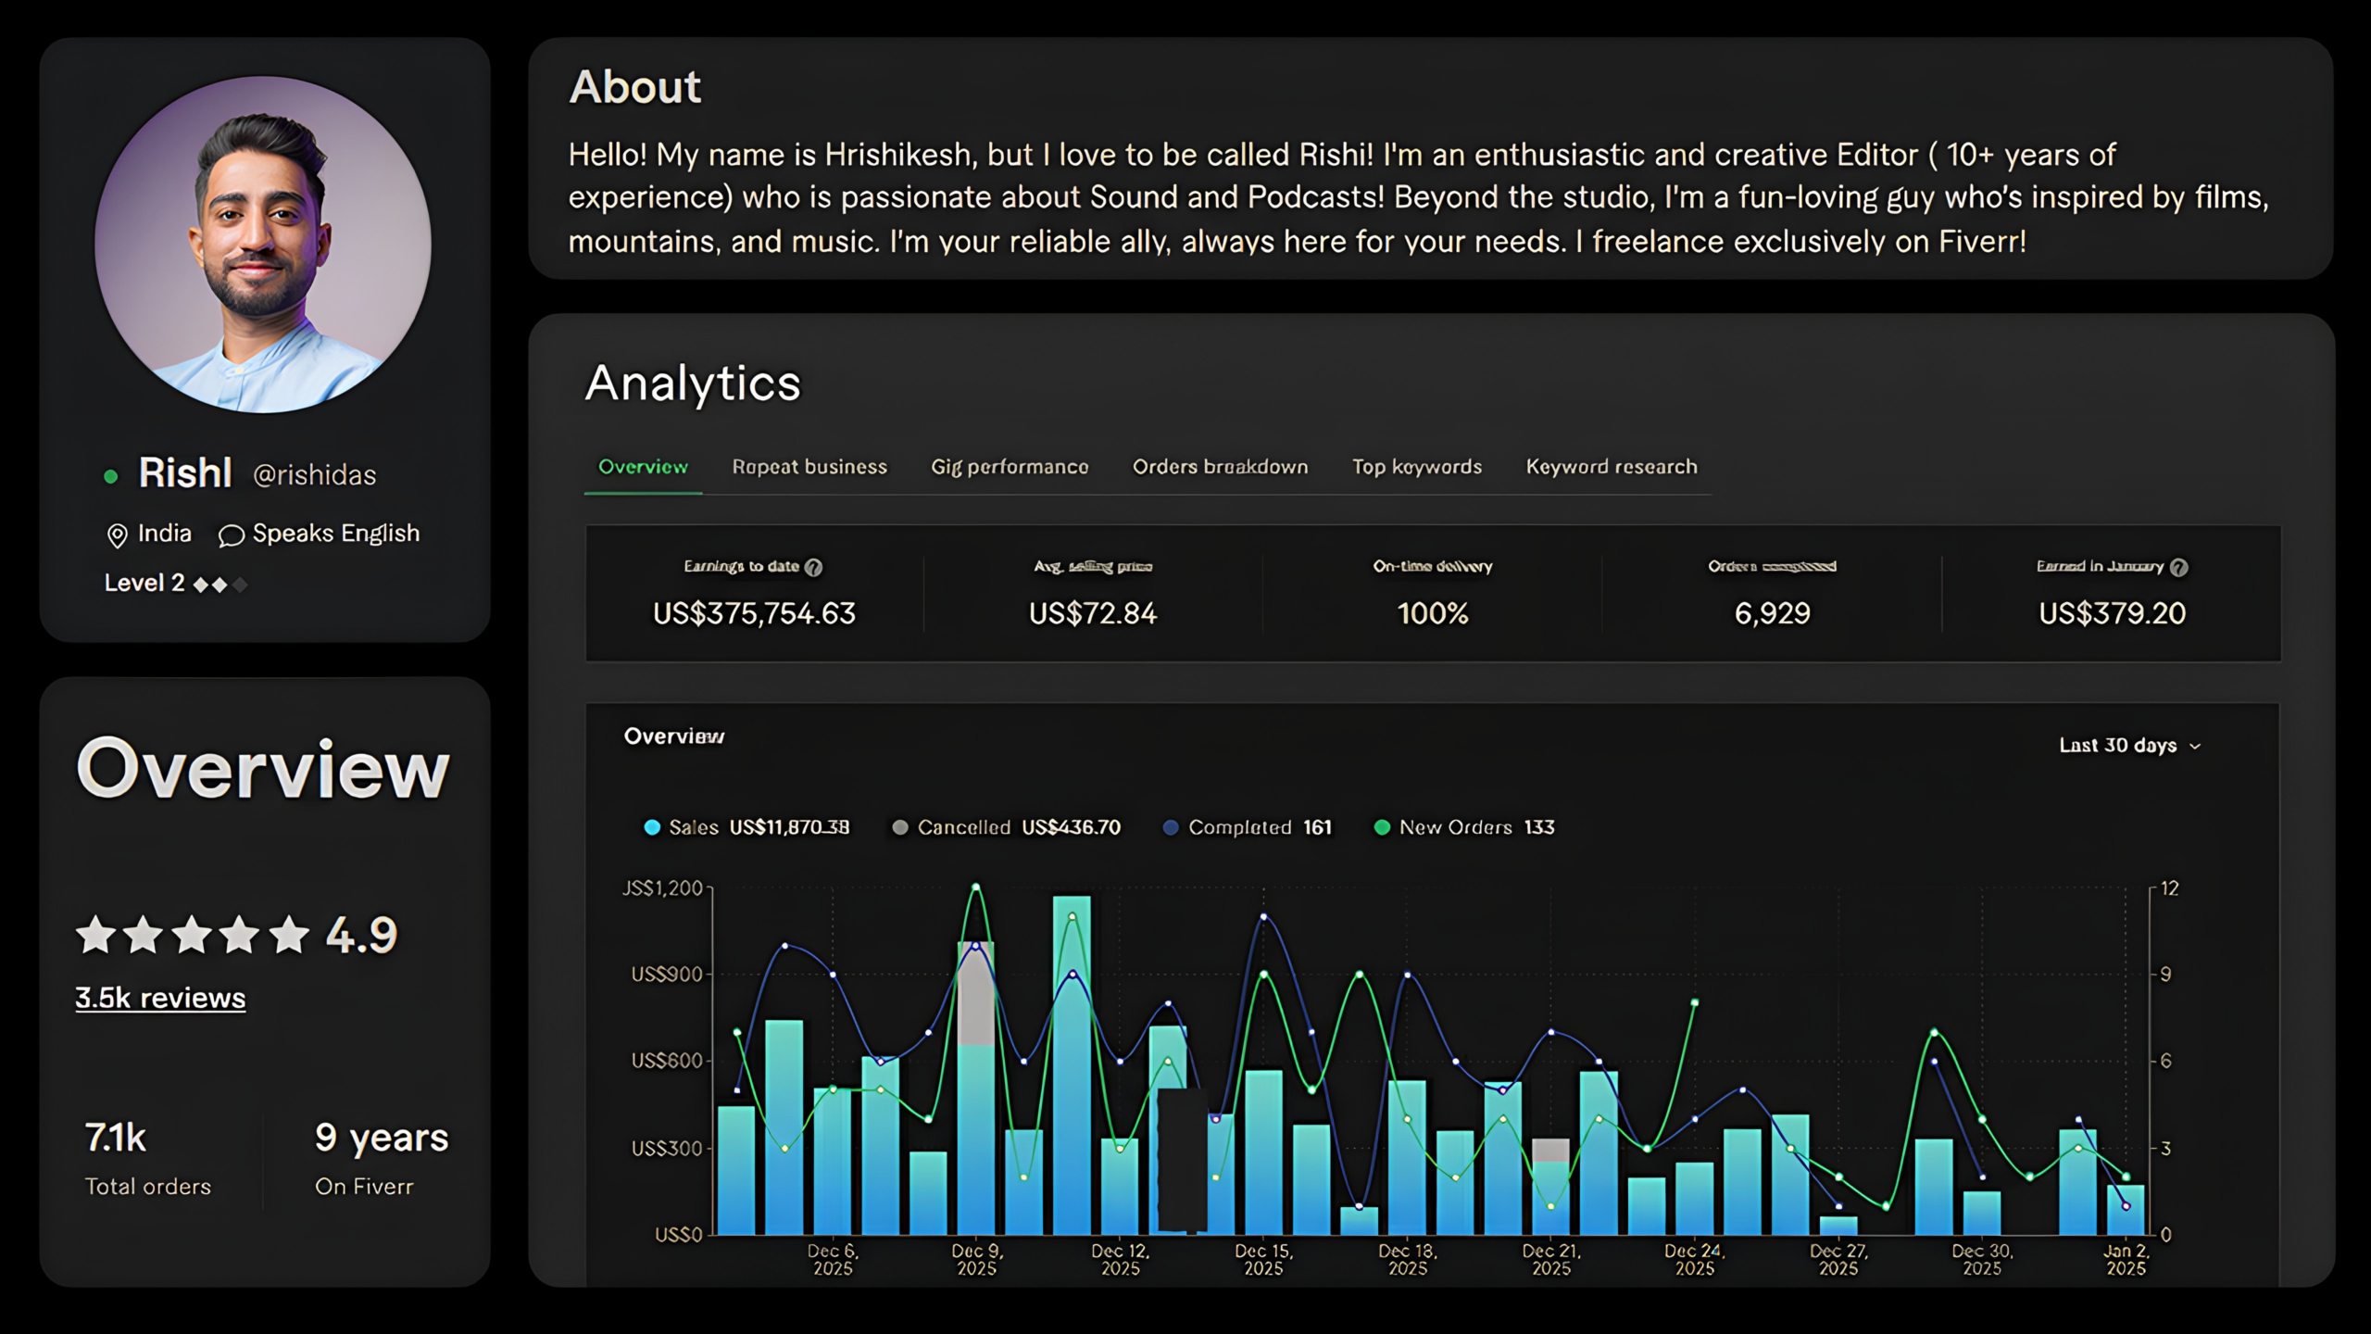The height and width of the screenshot is (1334, 2371).
Task: Click the Earnings to date help icon
Action: [813, 567]
